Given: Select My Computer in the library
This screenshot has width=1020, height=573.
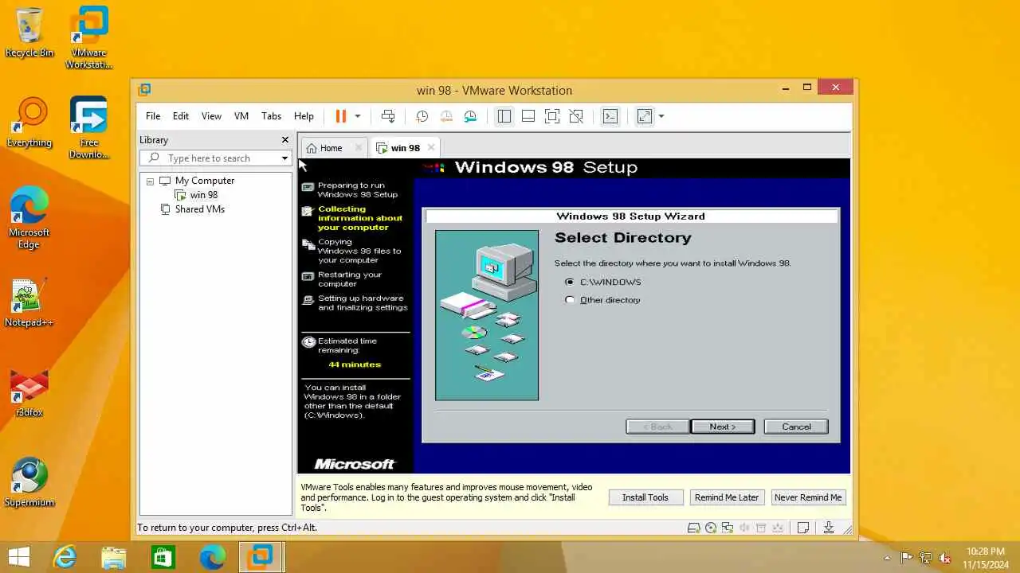Looking at the screenshot, I should click(205, 181).
